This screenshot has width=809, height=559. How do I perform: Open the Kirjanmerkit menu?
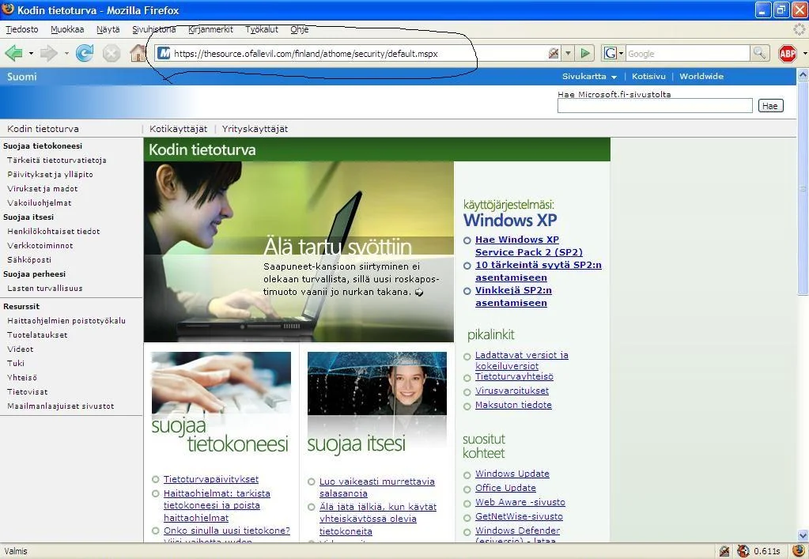(210, 29)
